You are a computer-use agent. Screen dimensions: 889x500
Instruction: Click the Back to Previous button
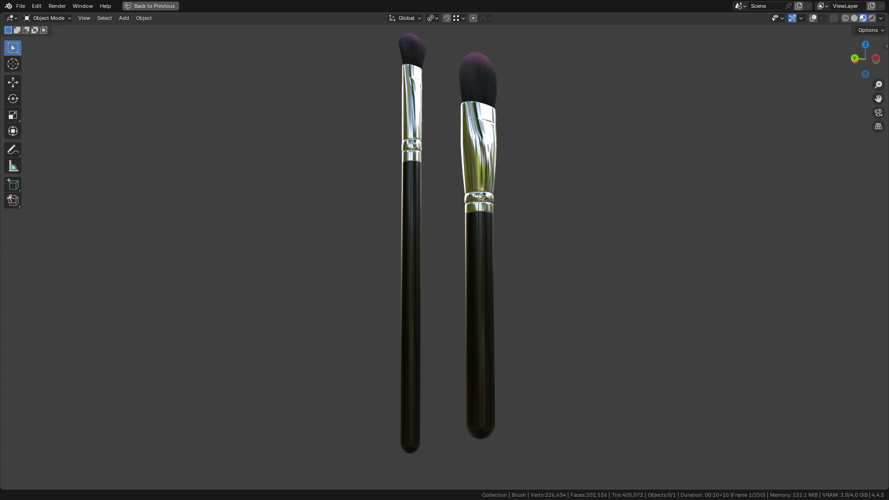click(x=150, y=6)
